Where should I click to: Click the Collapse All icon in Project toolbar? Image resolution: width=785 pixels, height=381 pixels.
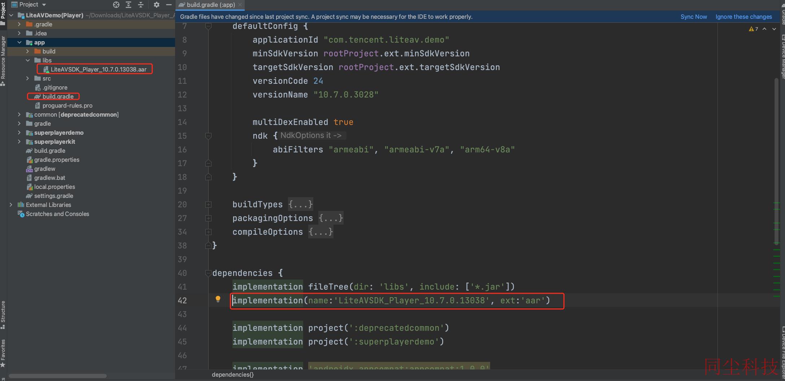(141, 5)
